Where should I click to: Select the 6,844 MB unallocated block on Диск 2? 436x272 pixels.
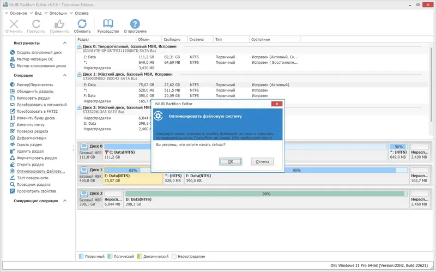tap(113, 199)
